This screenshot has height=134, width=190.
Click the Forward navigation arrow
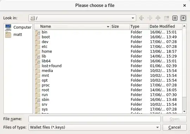pyautogui.click(x=150, y=18)
